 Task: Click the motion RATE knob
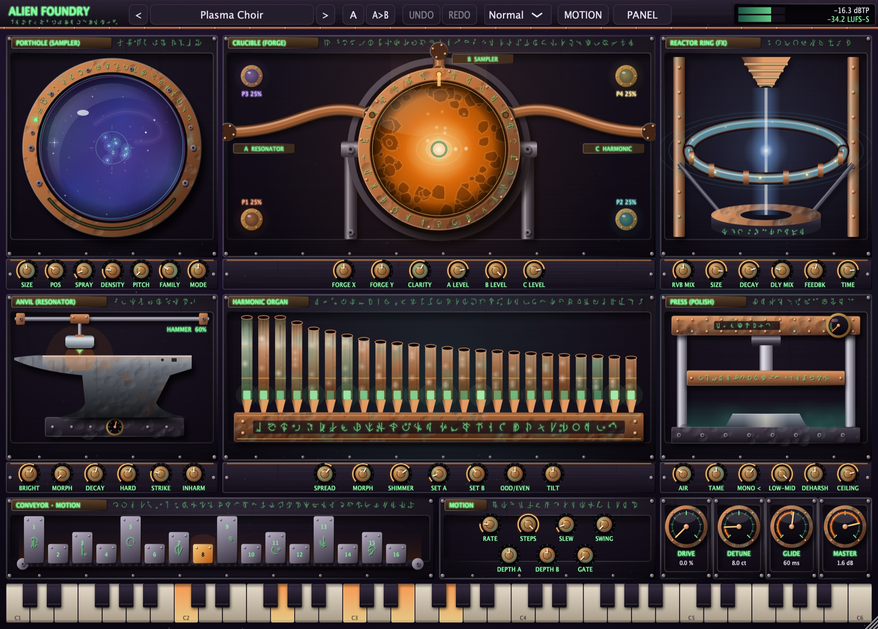click(x=490, y=524)
